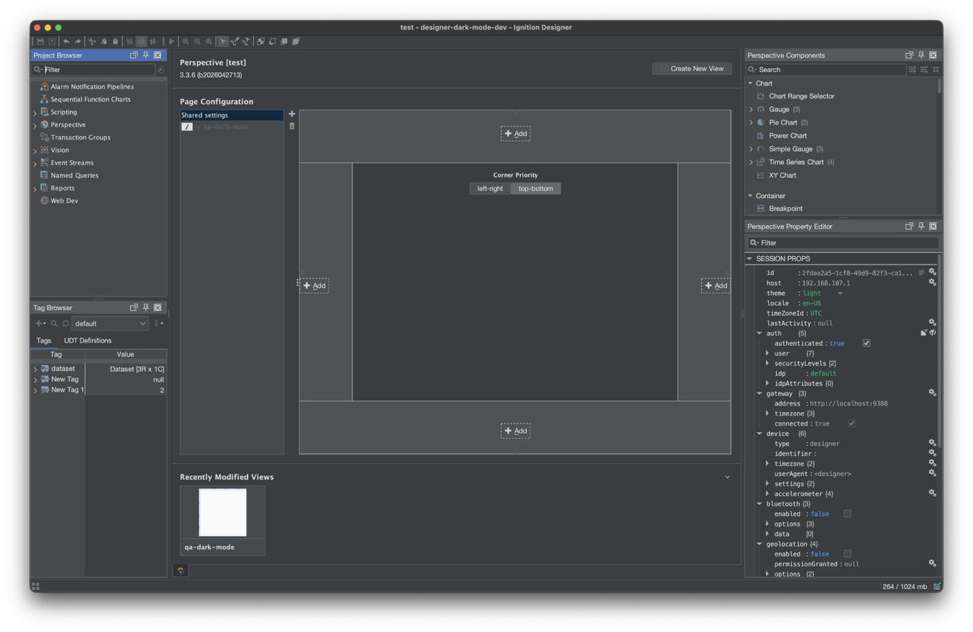The width and height of the screenshot is (973, 632).
Task: Collapse SESSION PROPS section
Action: point(750,258)
